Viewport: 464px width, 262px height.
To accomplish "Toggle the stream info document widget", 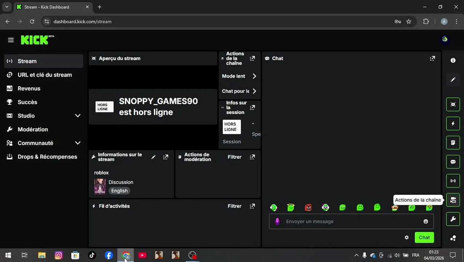I will pos(453,143).
